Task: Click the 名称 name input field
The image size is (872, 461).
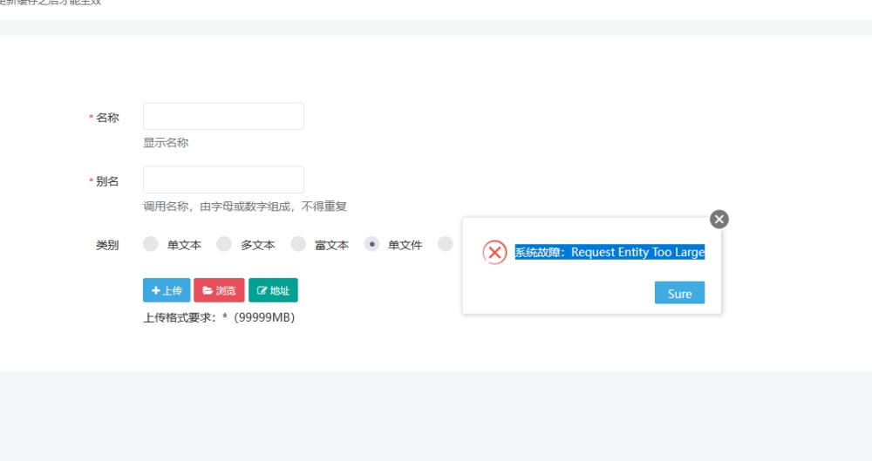Action: tap(223, 116)
